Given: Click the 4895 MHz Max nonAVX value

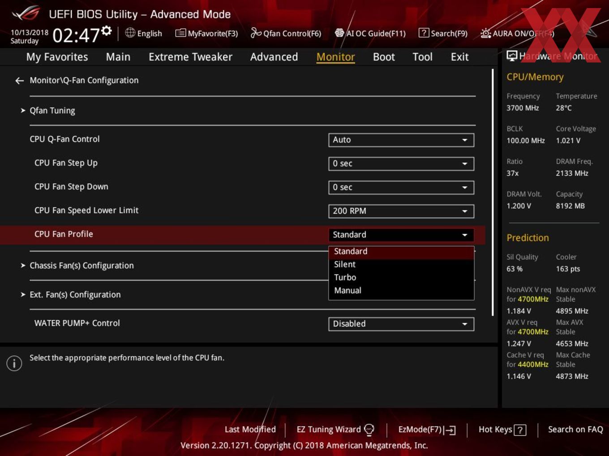Looking at the screenshot, I should tap(572, 311).
